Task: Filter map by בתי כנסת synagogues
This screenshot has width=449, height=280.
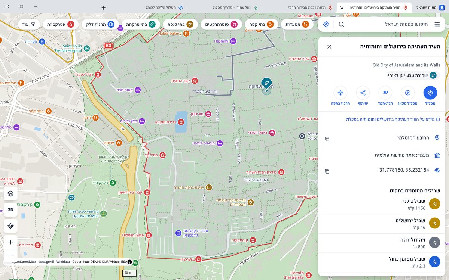Action: pos(180,24)
